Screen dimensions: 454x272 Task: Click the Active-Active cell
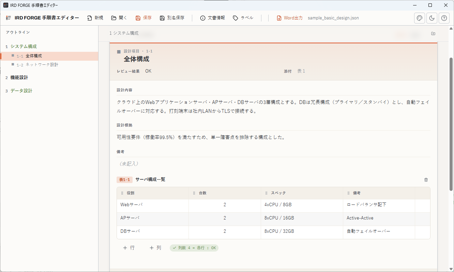[x=379, y=219]
